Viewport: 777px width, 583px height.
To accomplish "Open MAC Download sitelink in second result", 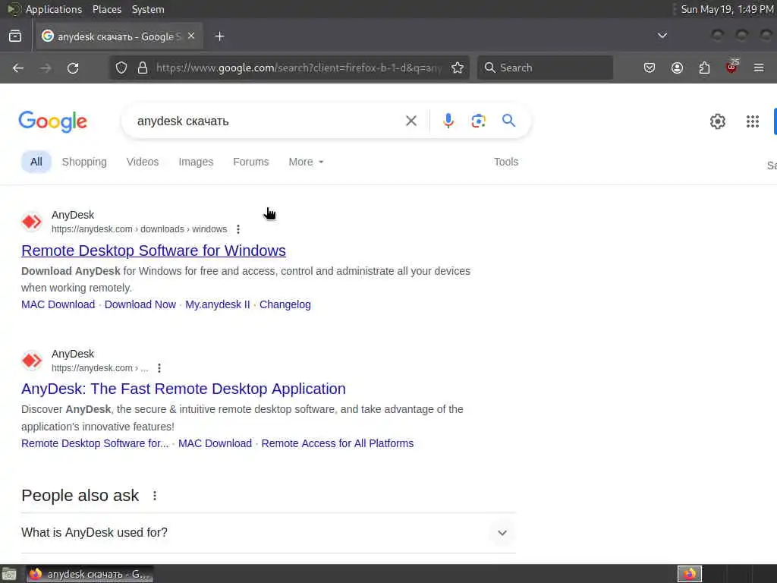I will 215,443.
